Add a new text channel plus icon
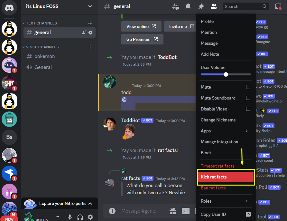This screenshot has height=221, width=287. pyautogui.click(x=90, y=23)
